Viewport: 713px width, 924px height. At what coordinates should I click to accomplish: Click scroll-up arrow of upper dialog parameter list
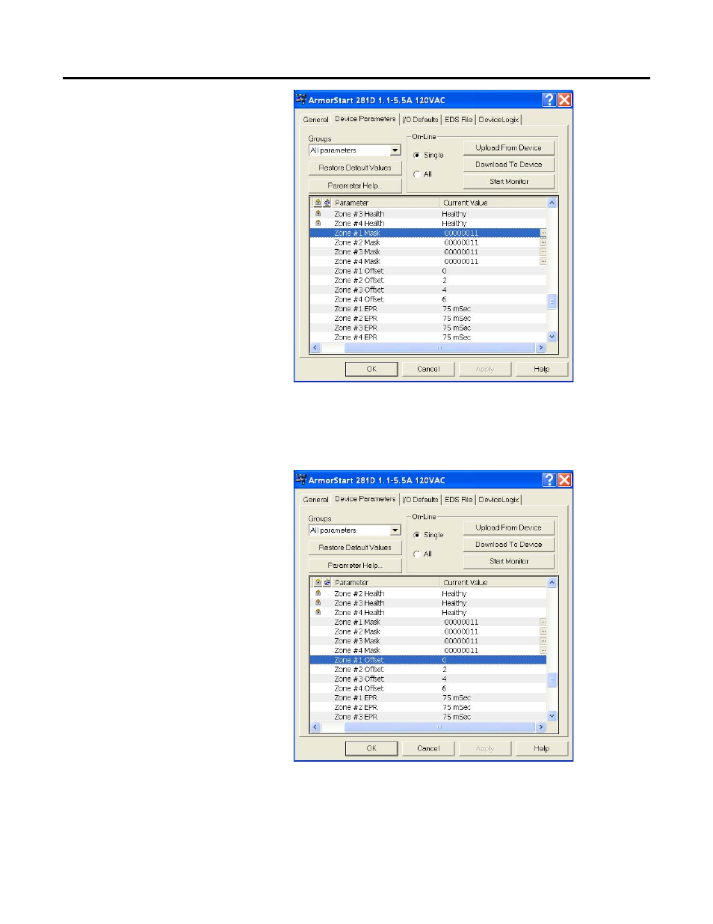click(552, 203)
